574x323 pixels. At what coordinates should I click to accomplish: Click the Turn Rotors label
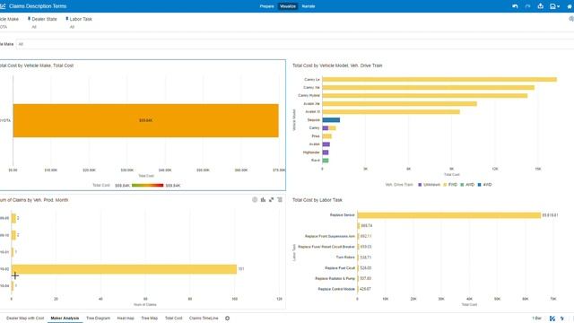pyautogui.click(x=345, y=258)
